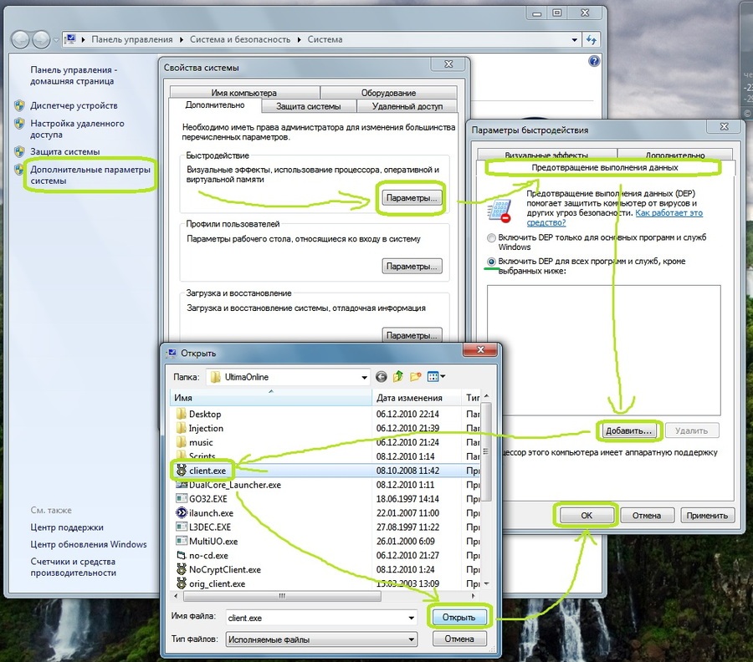This screenshot has height=662, width=753.
Task: Expand the Имя файла combo box arrow
Action: (x=410, y=618)
